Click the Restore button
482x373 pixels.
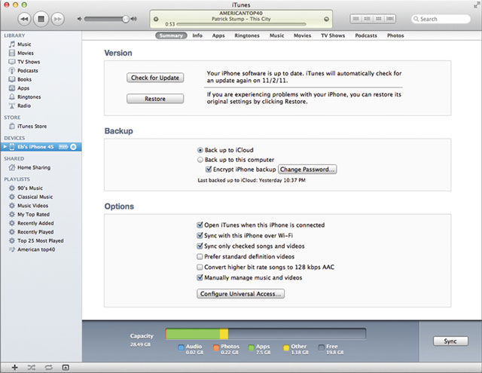point(155,99)
